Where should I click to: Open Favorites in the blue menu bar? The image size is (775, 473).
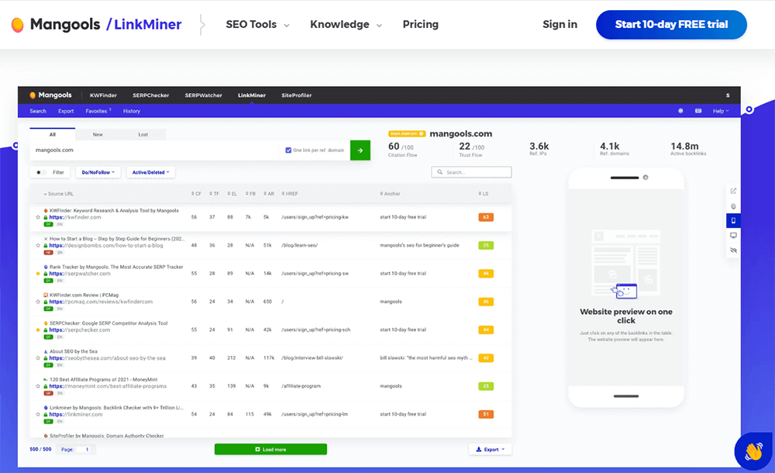click(x=98, y=112)
